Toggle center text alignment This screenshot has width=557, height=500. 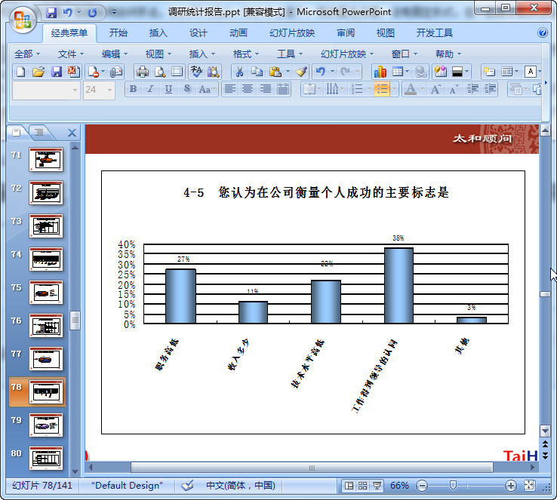tap(248, 89)
